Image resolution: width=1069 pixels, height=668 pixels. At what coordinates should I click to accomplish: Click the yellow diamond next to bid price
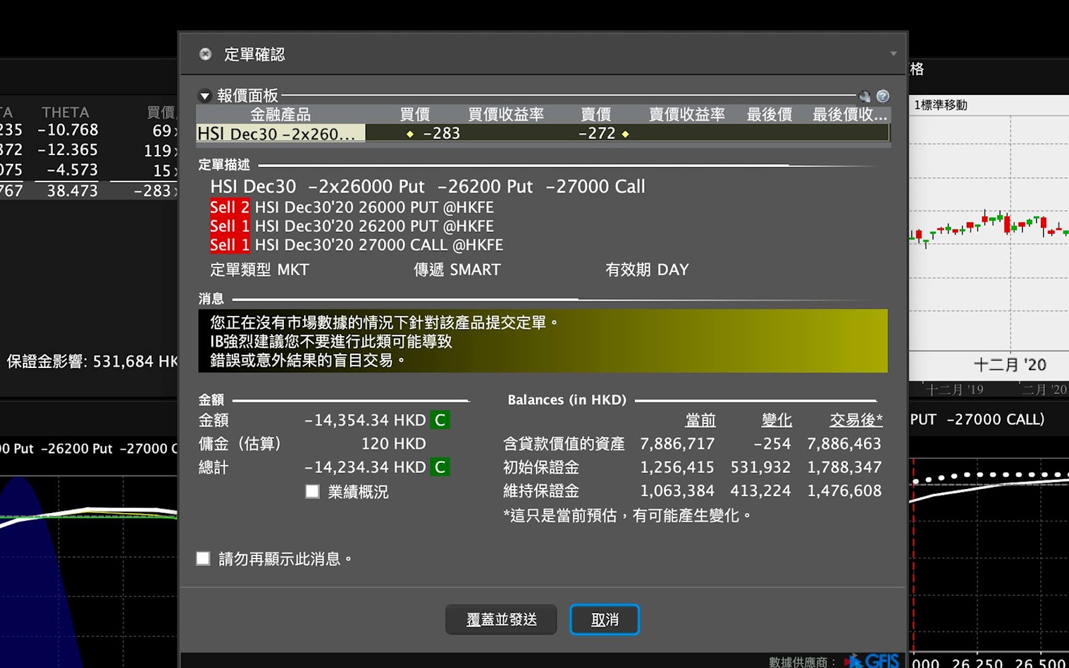(410, 134)
